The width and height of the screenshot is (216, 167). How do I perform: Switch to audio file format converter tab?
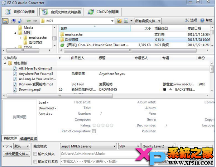(x=61, y=12)
